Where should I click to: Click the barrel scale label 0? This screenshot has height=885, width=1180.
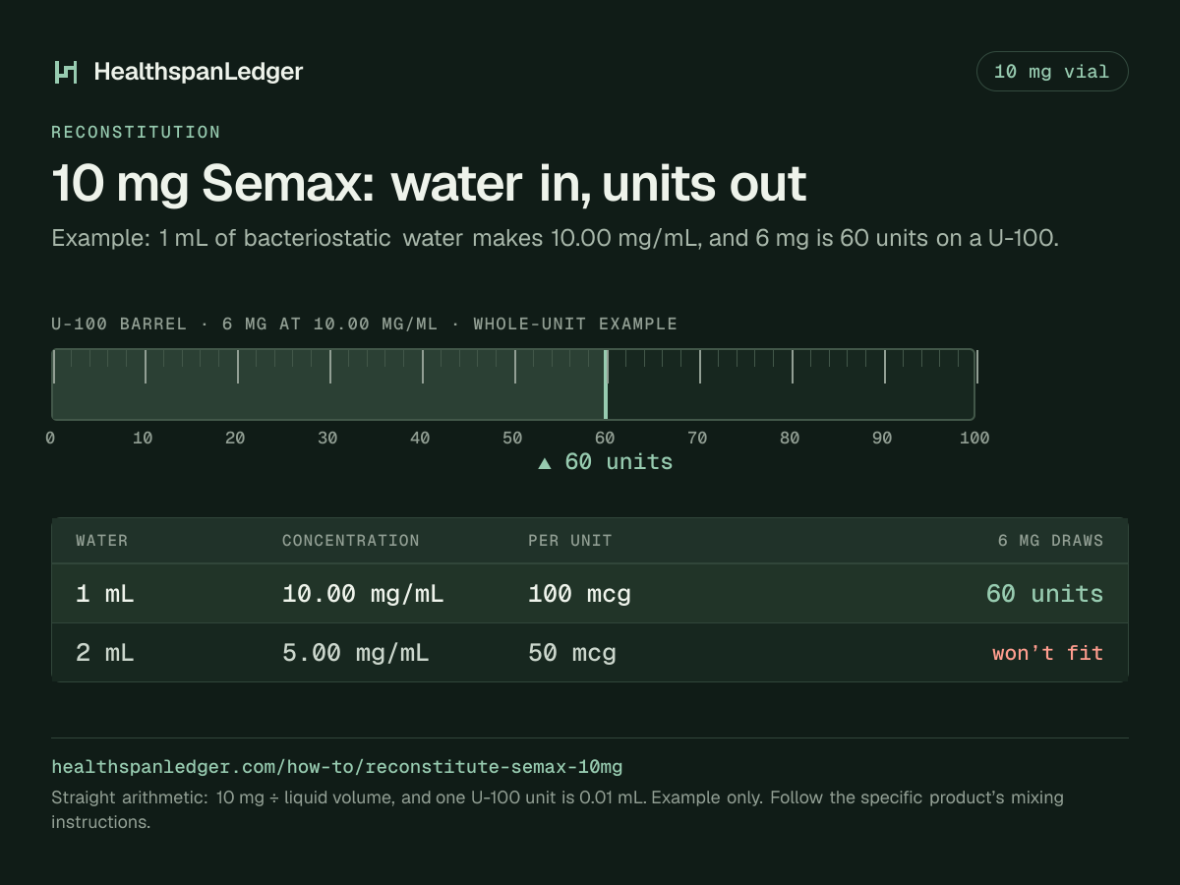[50, 439]
